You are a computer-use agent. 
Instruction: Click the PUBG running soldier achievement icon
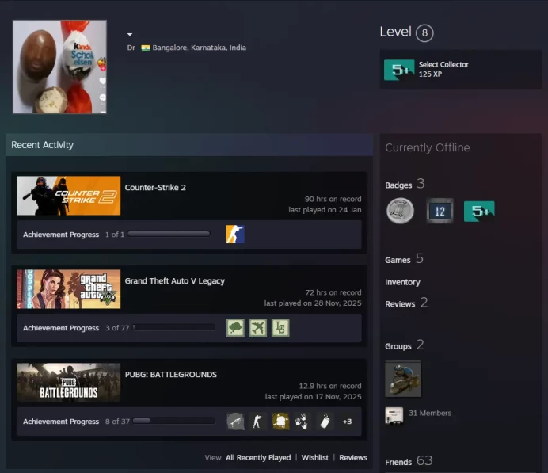coord(258,422)
